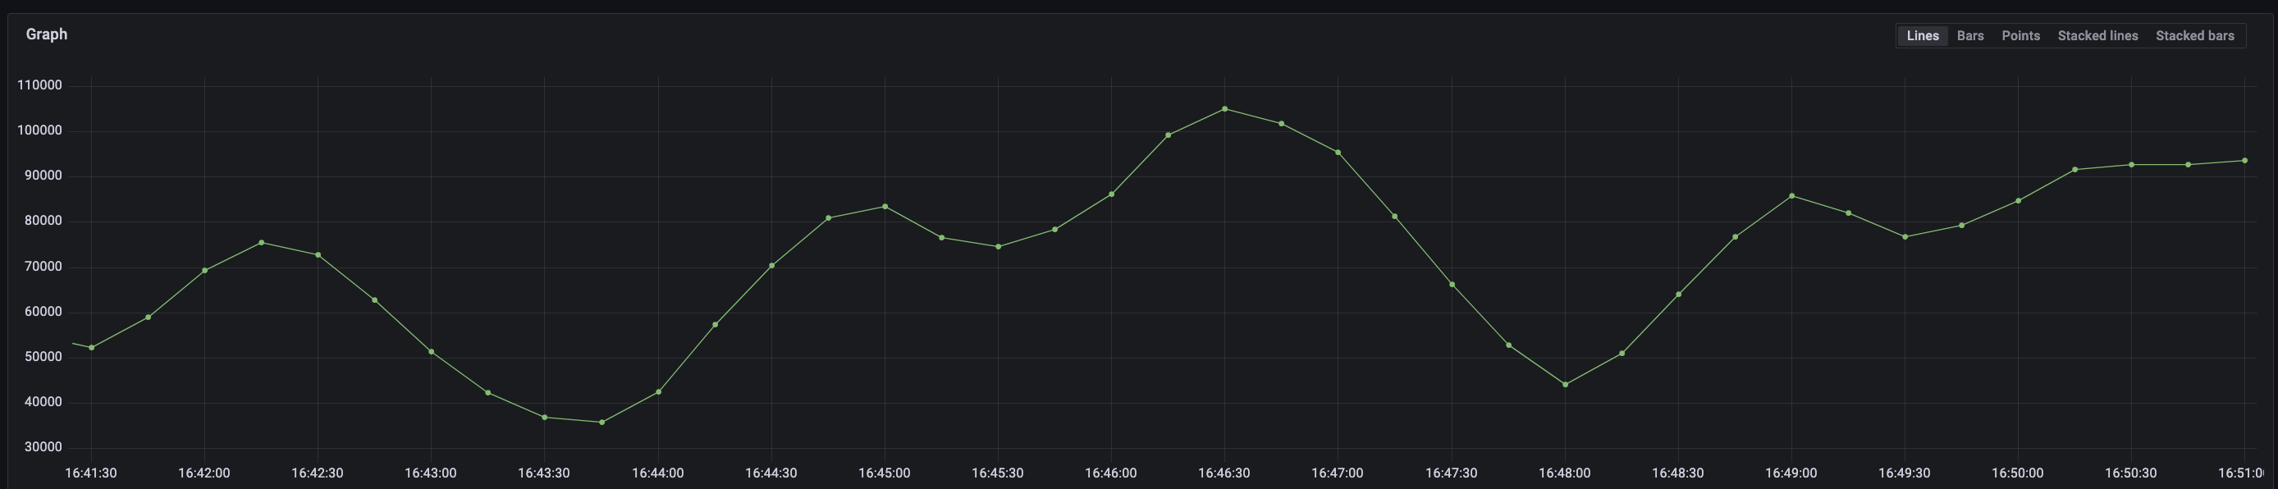Click the 50000 y-axis label
This screenshot has width=2278, height=489.
pos(43,357)
